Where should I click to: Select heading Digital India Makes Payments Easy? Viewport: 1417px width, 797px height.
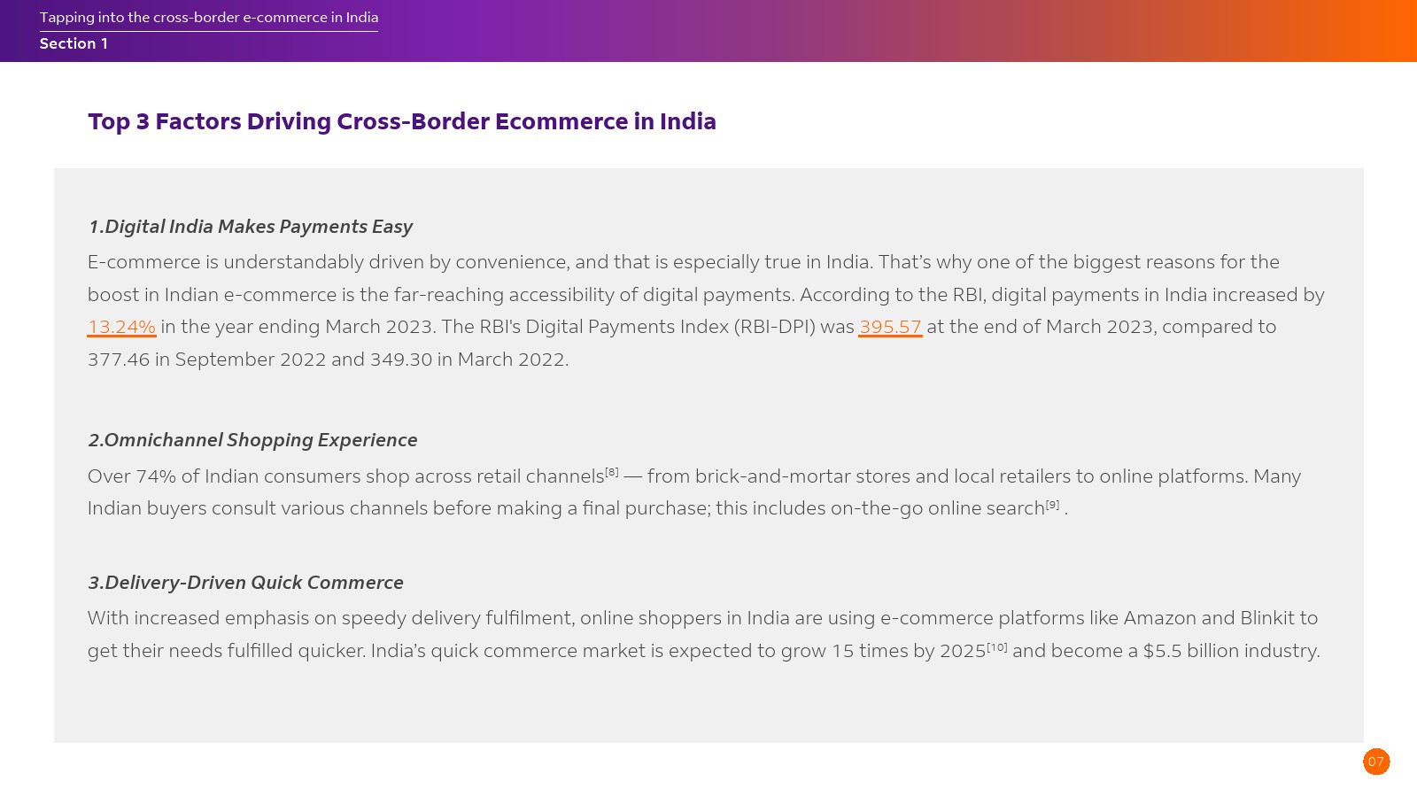click(251, 227)
